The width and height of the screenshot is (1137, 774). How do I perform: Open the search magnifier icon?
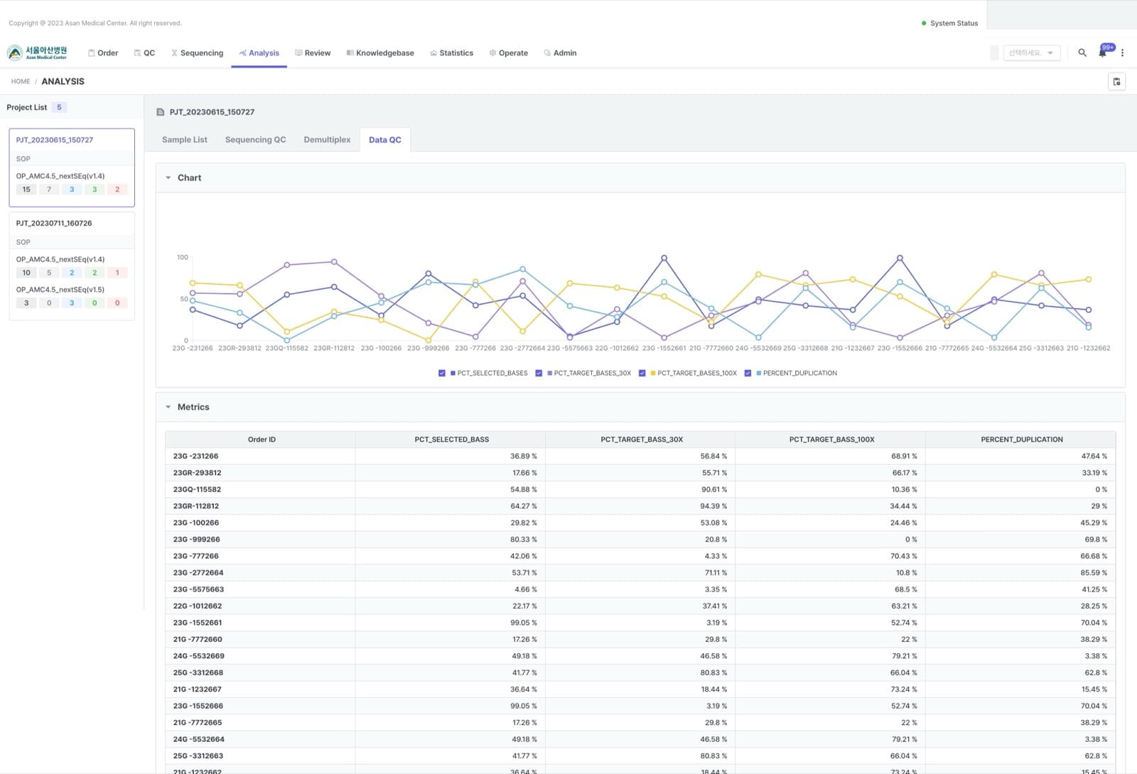1082,53
